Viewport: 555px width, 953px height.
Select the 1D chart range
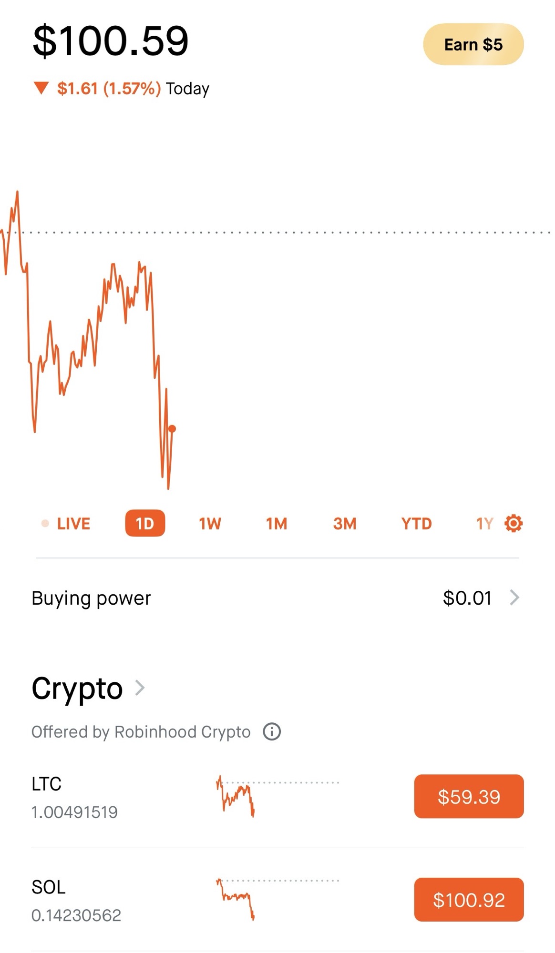click(x=145, y=523)
